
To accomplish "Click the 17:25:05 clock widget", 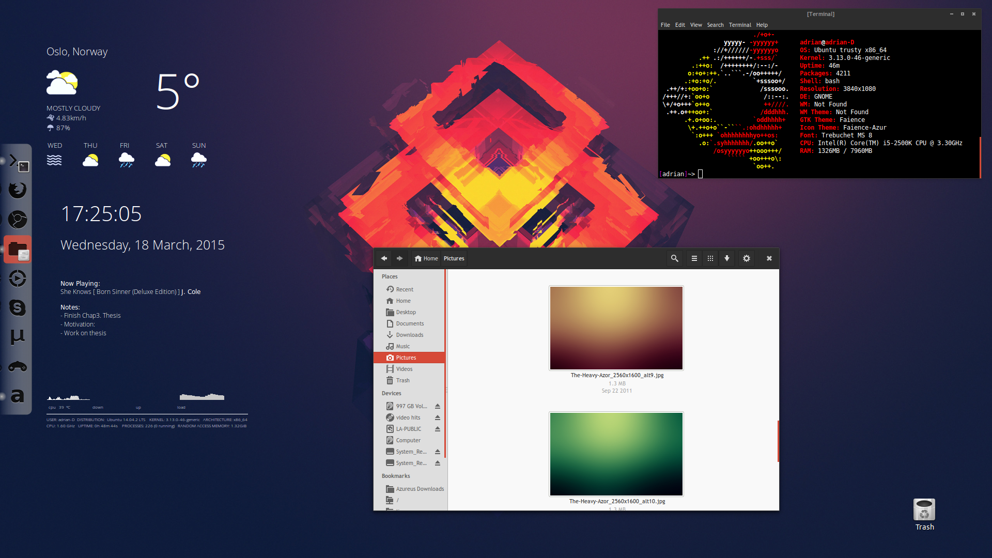I will click(101, 214).
